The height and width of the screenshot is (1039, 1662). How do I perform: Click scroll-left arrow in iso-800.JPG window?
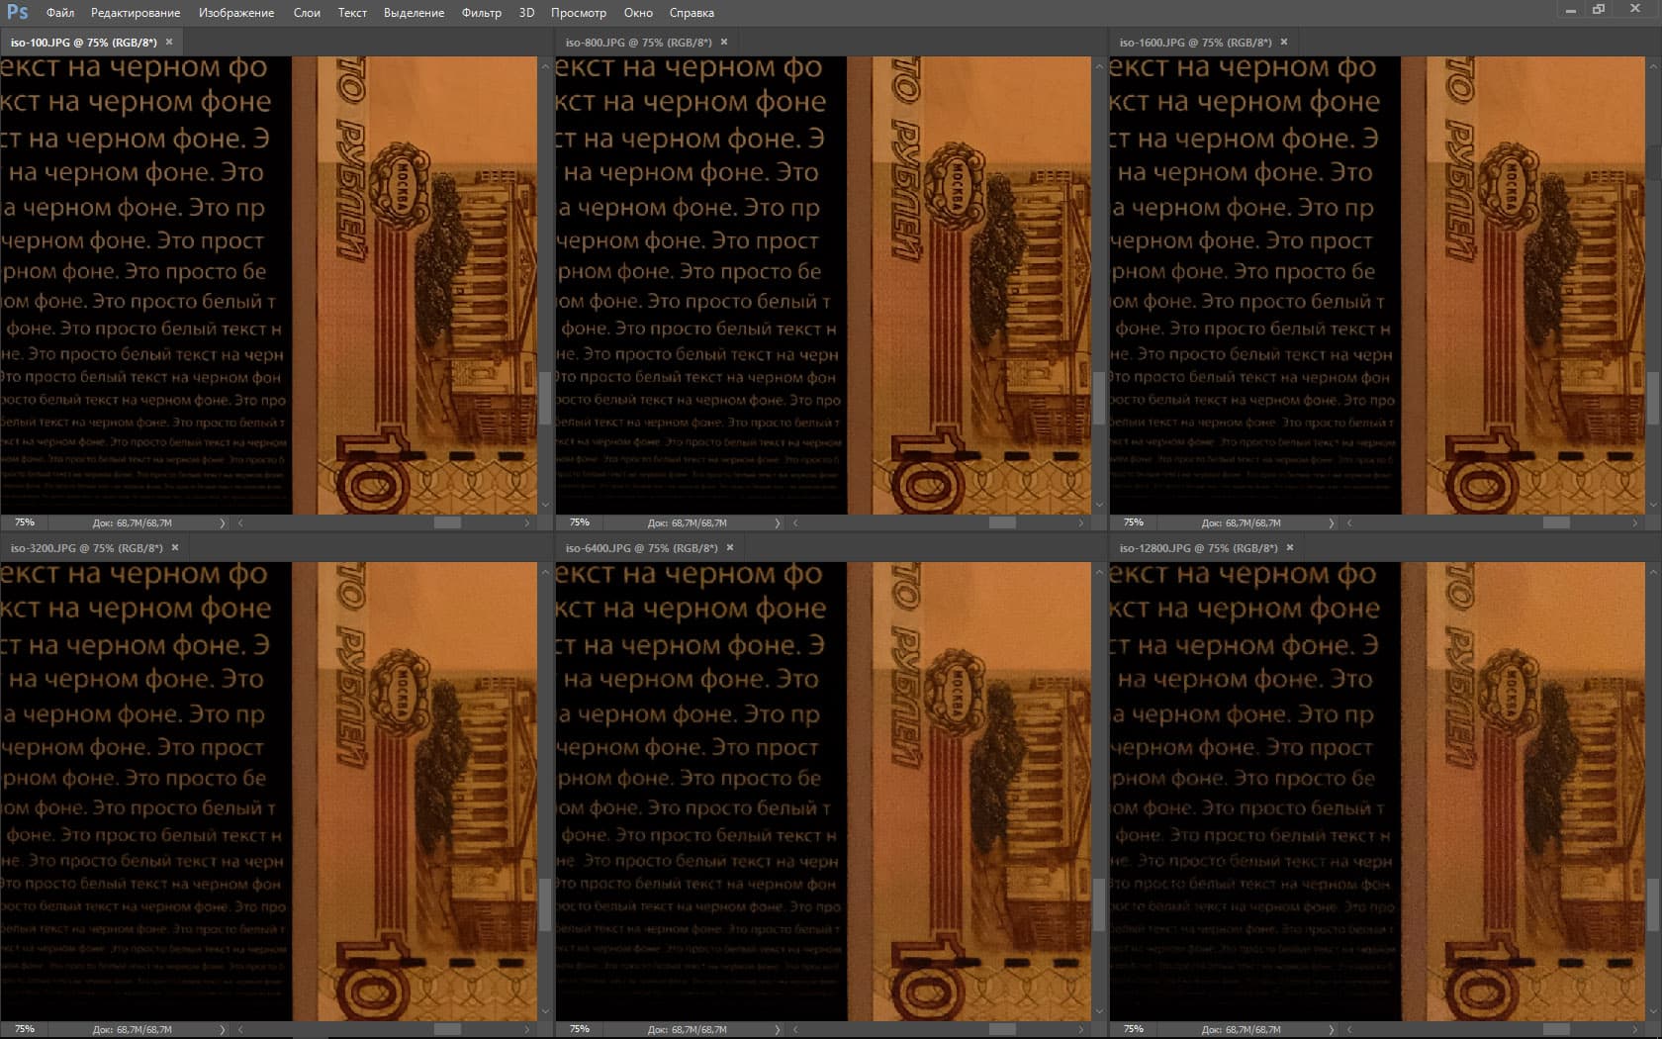tap(795, 522)
